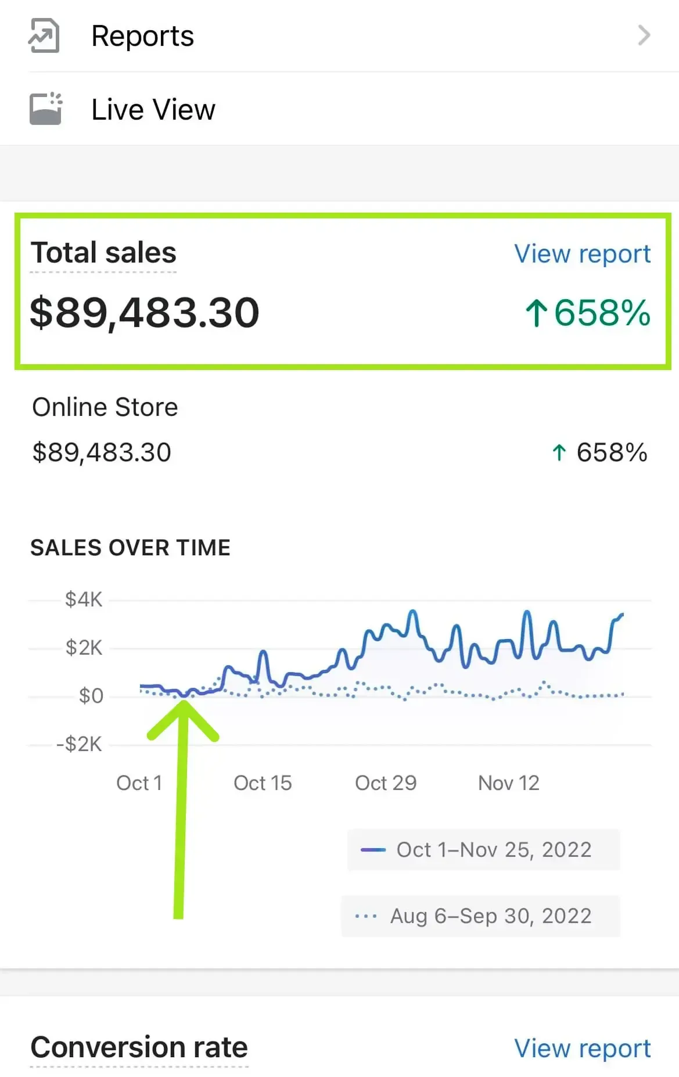Tap the Conversion rate heading

pos(139,1047)
